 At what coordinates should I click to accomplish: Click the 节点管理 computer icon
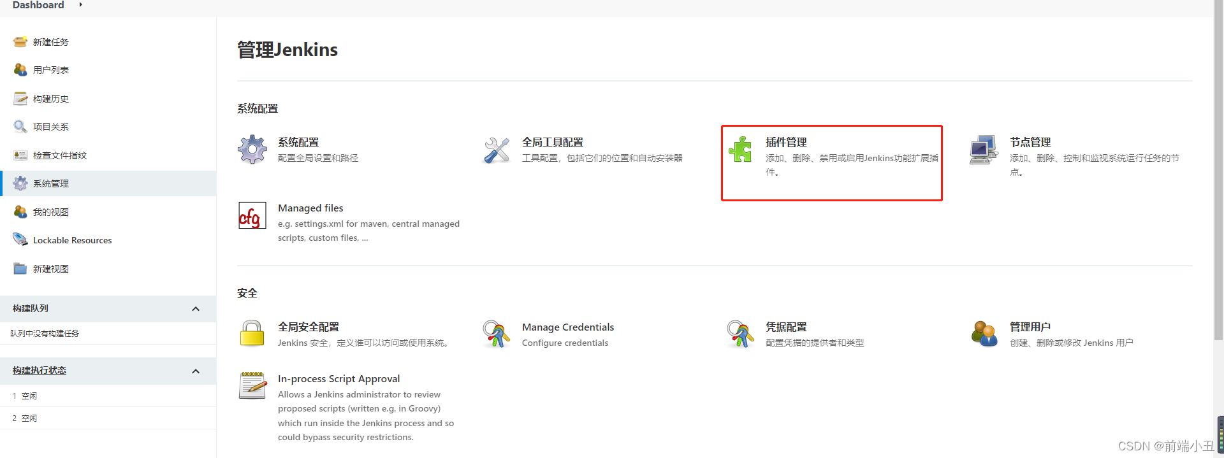point(984,150)
